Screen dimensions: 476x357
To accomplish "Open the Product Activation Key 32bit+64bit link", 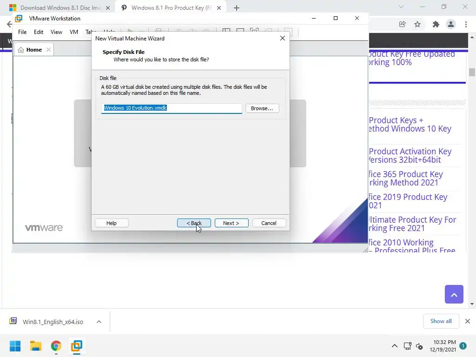I will [410, 155].
